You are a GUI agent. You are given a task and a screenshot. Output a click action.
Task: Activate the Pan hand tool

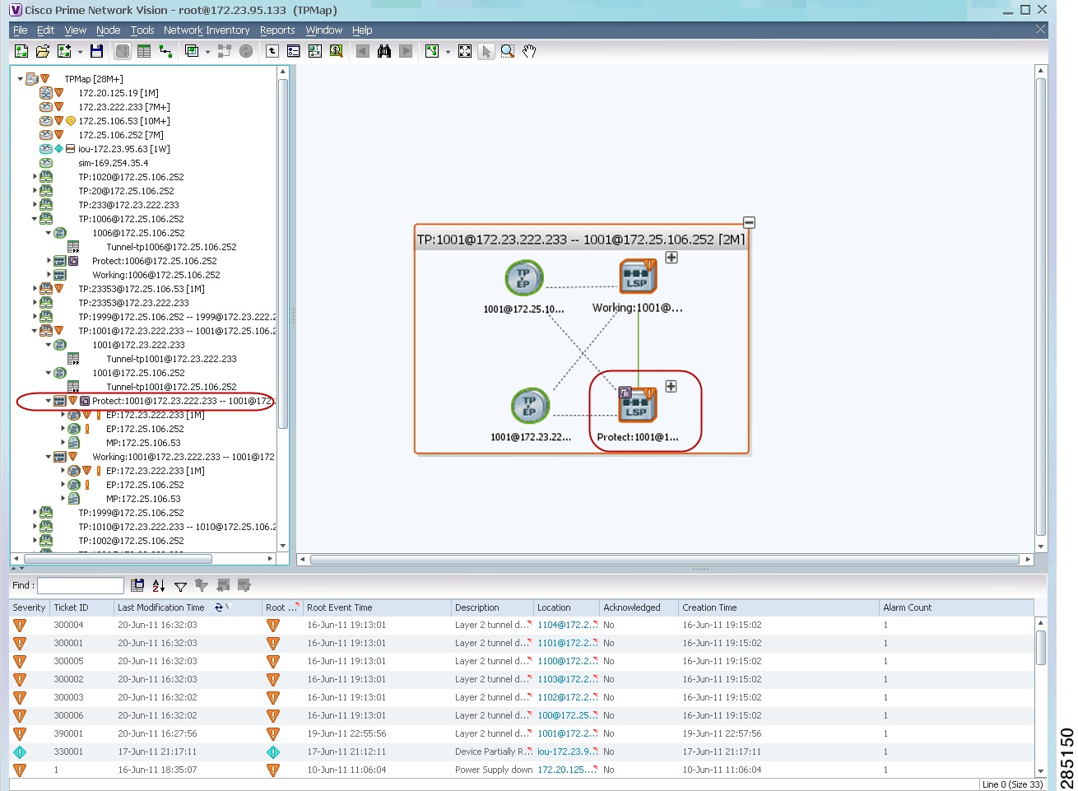coord(529,51)
